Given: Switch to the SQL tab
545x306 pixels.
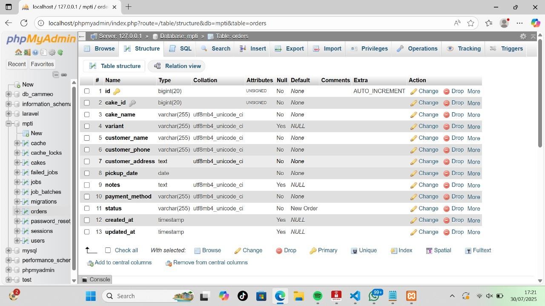Looking at the screenshot, I should [181, 48].
